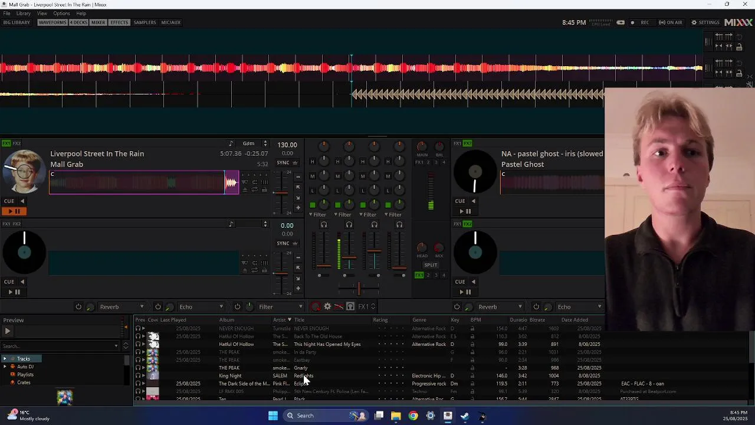Adjust the Mall Grab deck pitch rate slider
The width and height of the screenshot is (755, 425).
[x=281, y=192]
